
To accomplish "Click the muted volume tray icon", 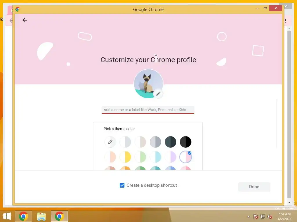I will click(269, 217).
